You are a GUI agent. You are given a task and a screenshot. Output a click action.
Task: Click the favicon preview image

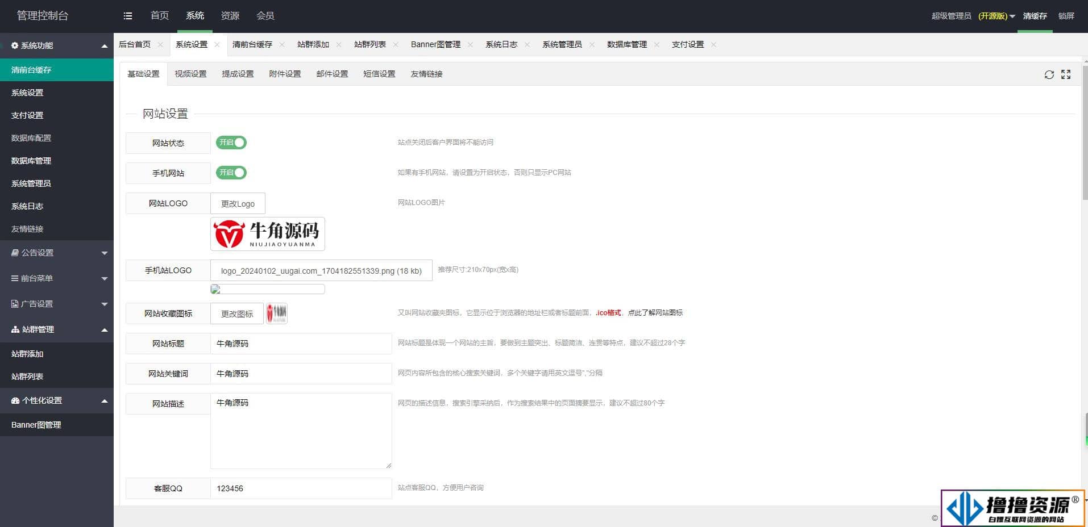(277, 313)
